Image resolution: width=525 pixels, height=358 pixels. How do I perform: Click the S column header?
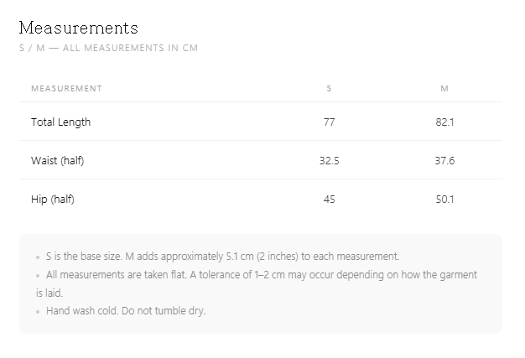(x=329, y=89)
